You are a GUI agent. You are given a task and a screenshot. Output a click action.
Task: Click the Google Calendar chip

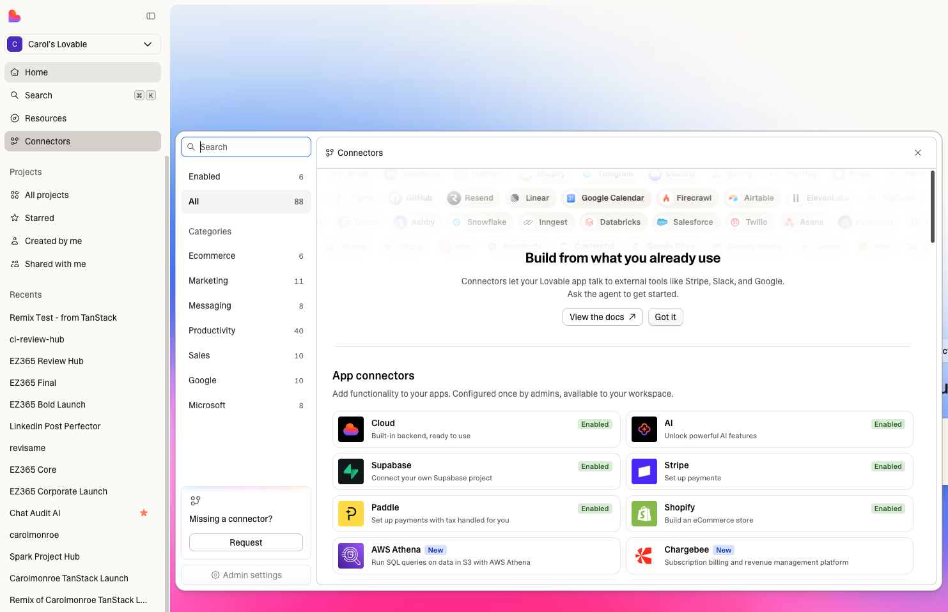point(606,198)
